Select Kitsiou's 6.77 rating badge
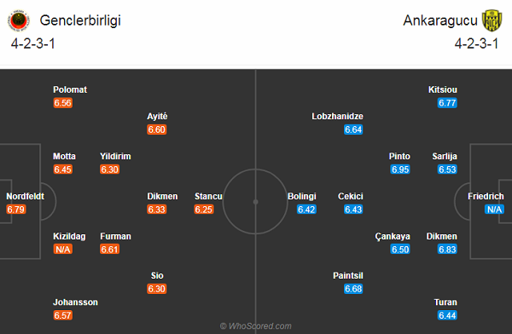This screenshot has height=334, width=512. pyautogui.click(x=447, y=103)
